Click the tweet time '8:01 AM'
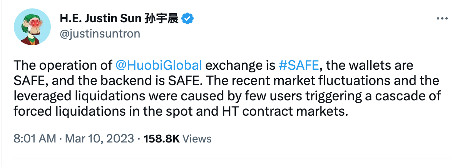The width and height of the screenshot is (455, 167). (35, 138)
